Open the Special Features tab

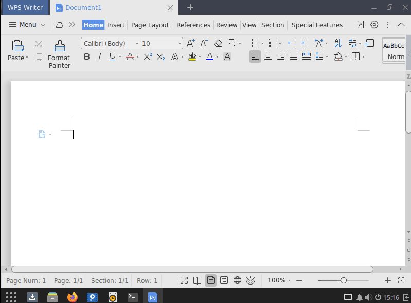(x=317, y=25)
